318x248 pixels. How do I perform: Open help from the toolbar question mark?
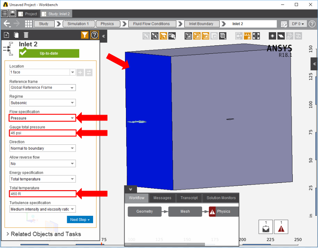click(x=312, y=24)
